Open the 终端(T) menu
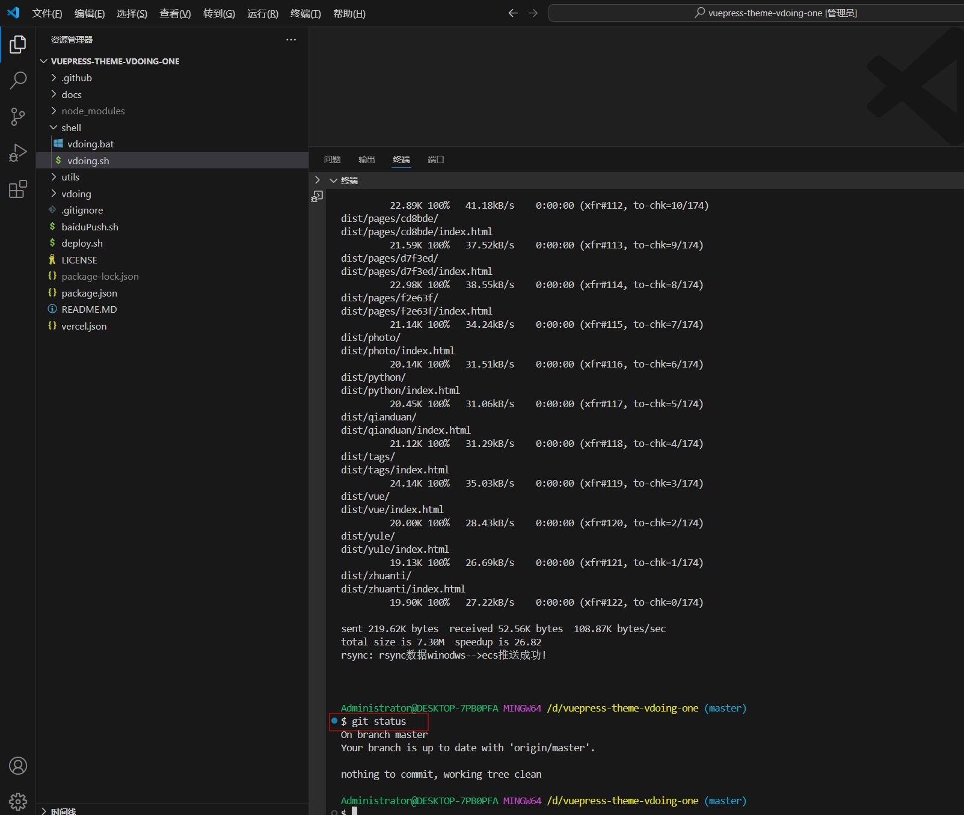The height and width of the screenshot is (815, 964). [x=305, y=13]
